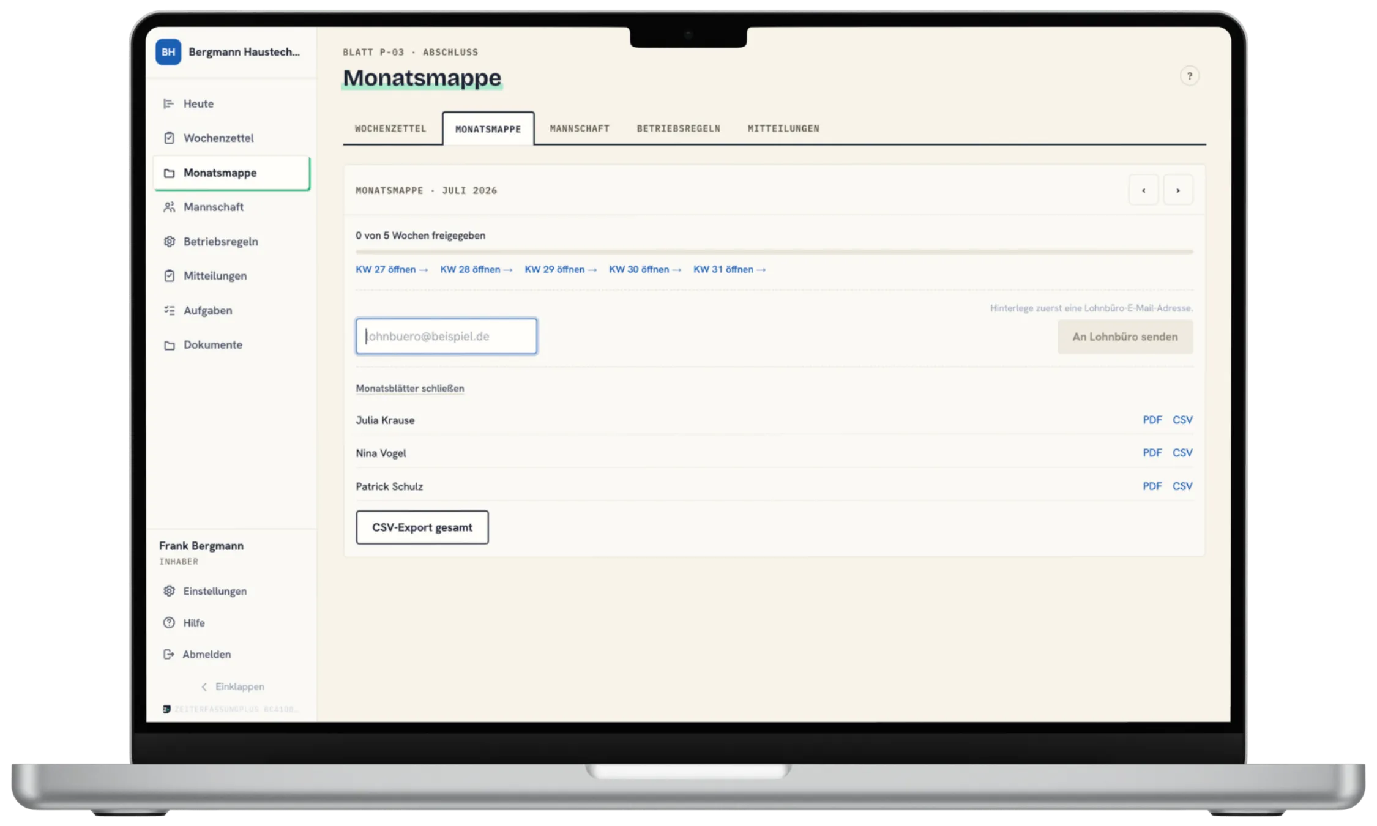Screen dimensions: 1377x826
Task: Open KW 28 week link
Action: point(476,269)
